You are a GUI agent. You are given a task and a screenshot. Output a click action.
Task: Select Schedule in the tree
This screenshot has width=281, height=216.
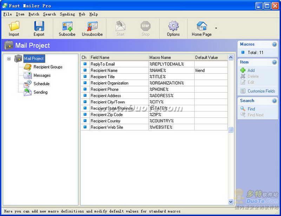[x=41, y=84]
